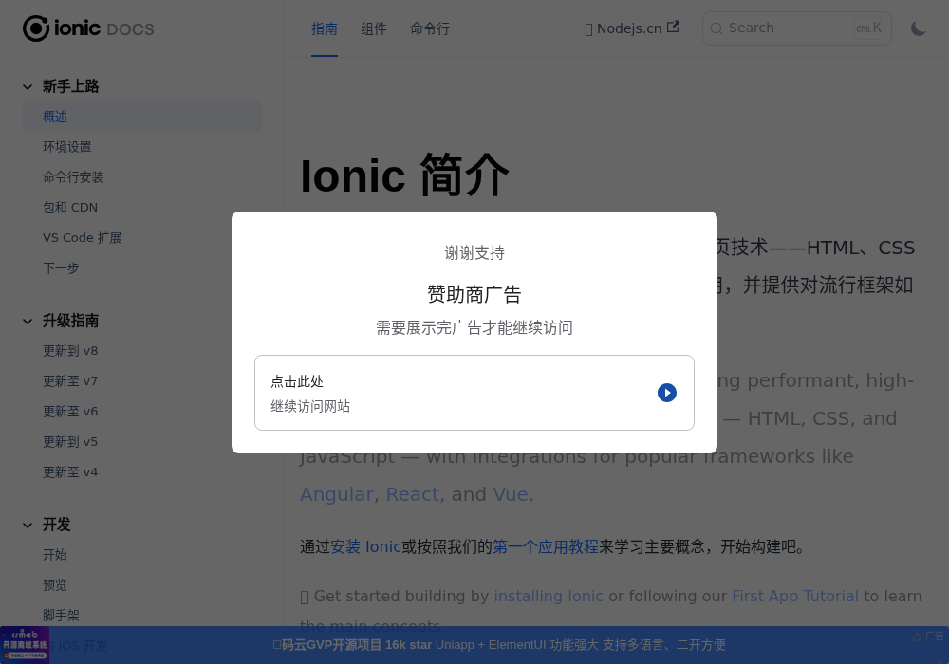Click the CTRL K shortcut badge
Screen dimensions: 949x664
869,28
